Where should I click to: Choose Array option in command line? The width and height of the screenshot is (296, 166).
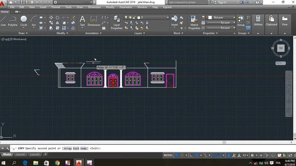click(68, 148)
